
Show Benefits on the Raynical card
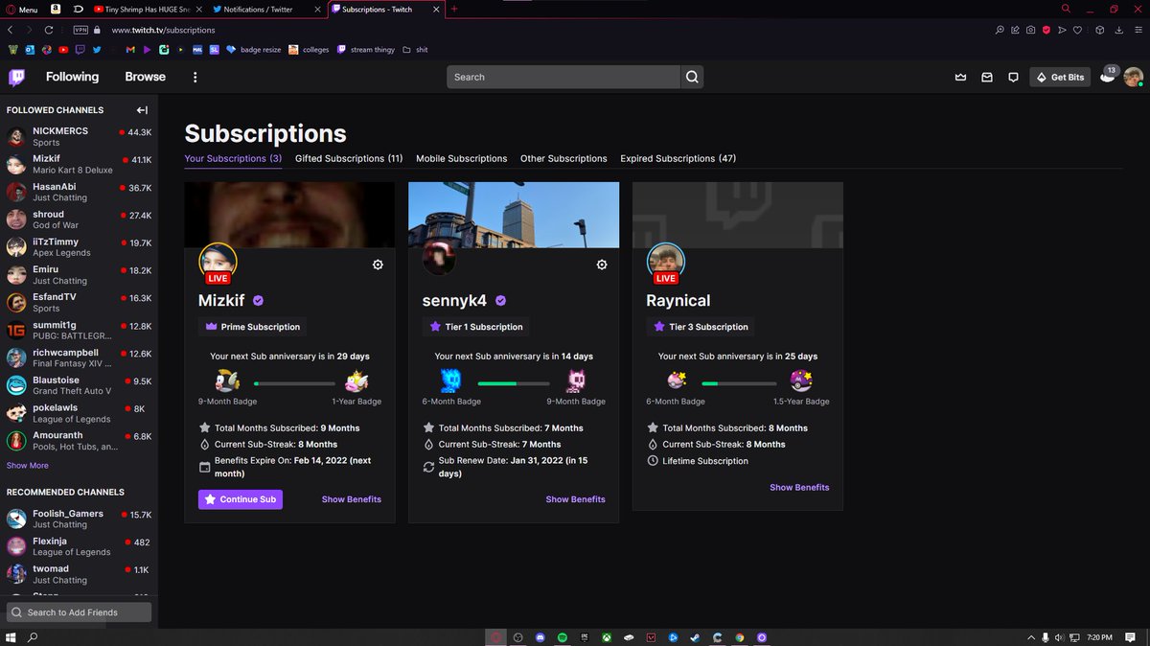[x=799, y=487]
